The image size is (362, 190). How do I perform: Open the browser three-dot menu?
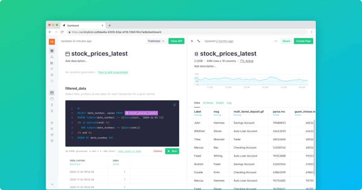311,32
